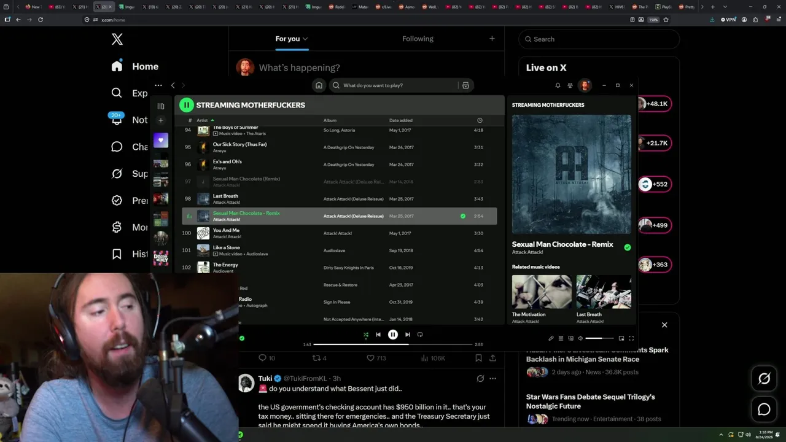Switch to For you tab
786x442 pixels.
292,39
